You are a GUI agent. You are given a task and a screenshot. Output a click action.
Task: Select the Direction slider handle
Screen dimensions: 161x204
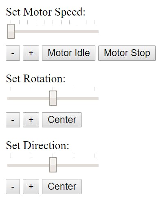tap(53, 165)
